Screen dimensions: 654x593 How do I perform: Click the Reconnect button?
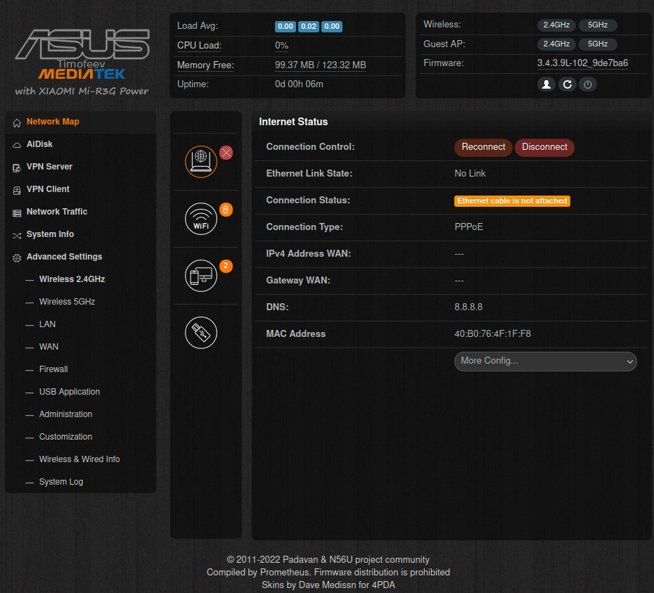(483, 148)
